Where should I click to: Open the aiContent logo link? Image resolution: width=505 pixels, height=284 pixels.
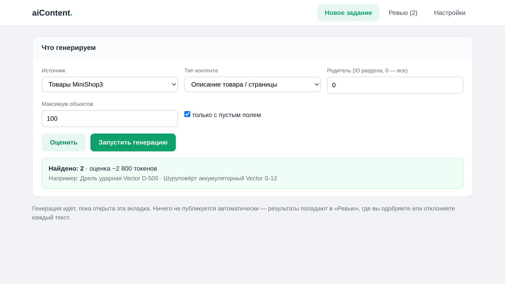(52, 13)
